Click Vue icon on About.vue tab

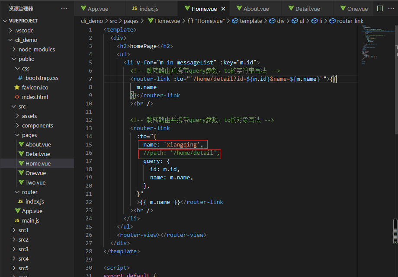click(x=239, y=8)
